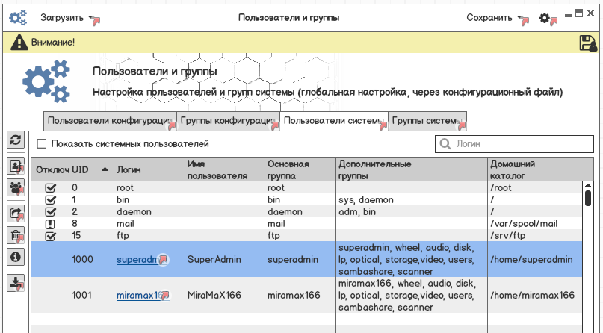The image size is (603, 333).
Task: Open the info icon in sidebar
Action: tap(16, 257)
